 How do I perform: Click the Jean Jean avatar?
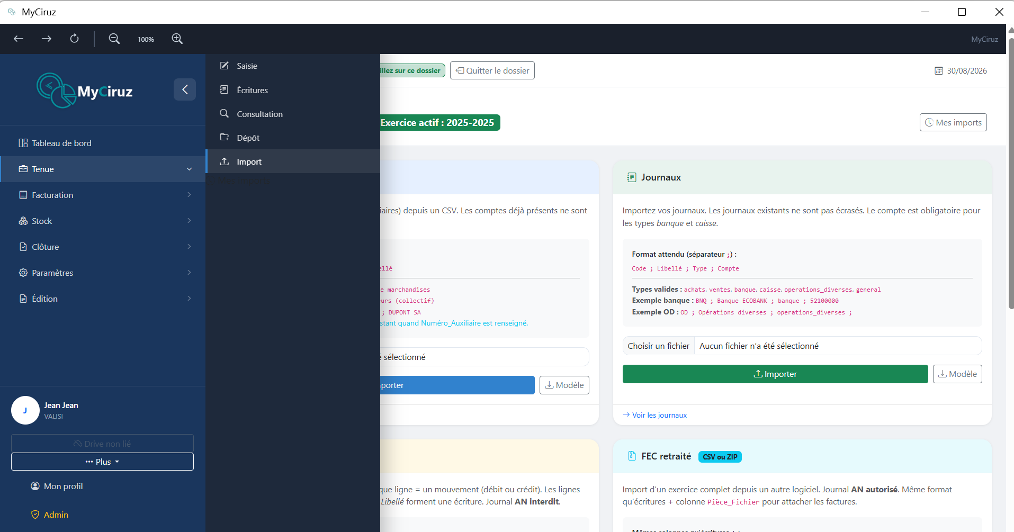click(x=25, y=410)
